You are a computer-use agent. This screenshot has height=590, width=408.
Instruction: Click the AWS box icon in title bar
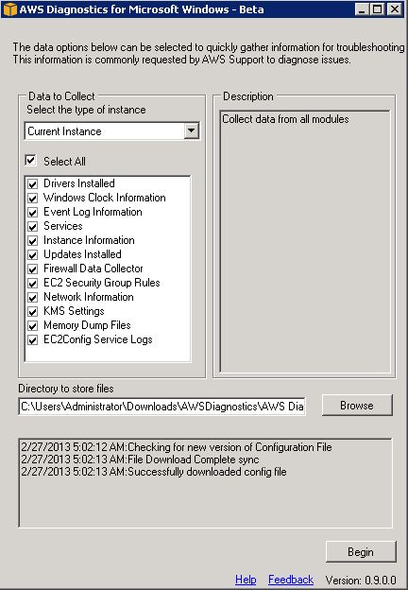pyautogui.click(x=9, y=9)
